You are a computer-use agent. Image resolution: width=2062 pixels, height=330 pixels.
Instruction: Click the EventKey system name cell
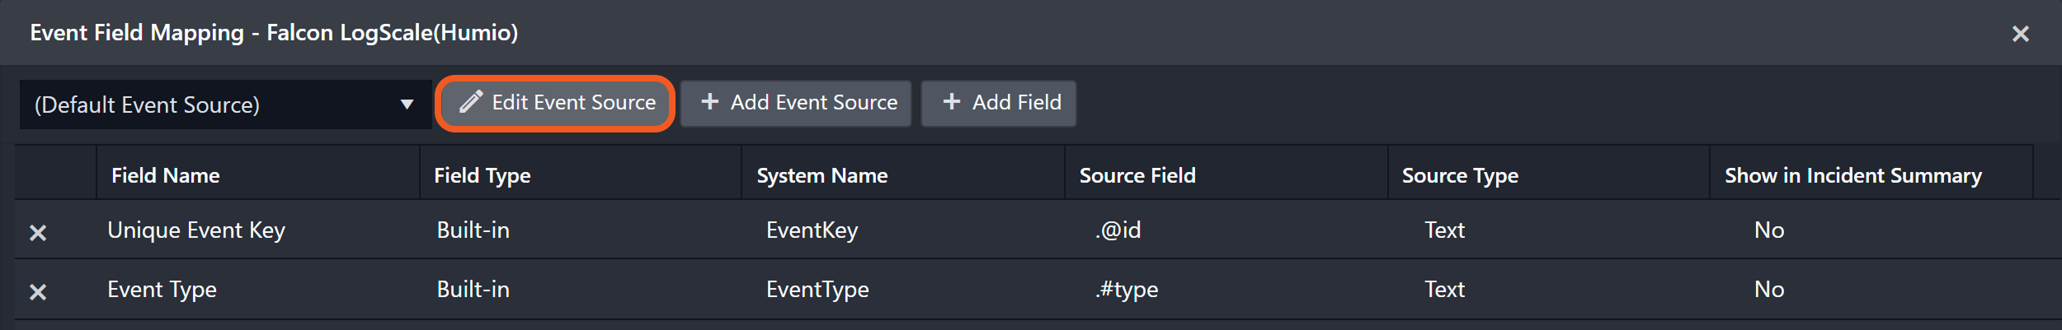point(812,230)
